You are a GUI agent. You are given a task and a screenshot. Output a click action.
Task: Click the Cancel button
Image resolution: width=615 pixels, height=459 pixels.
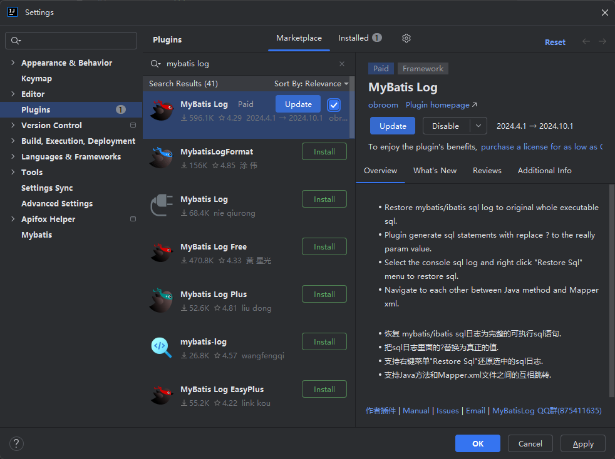click(x=530, y=444)
